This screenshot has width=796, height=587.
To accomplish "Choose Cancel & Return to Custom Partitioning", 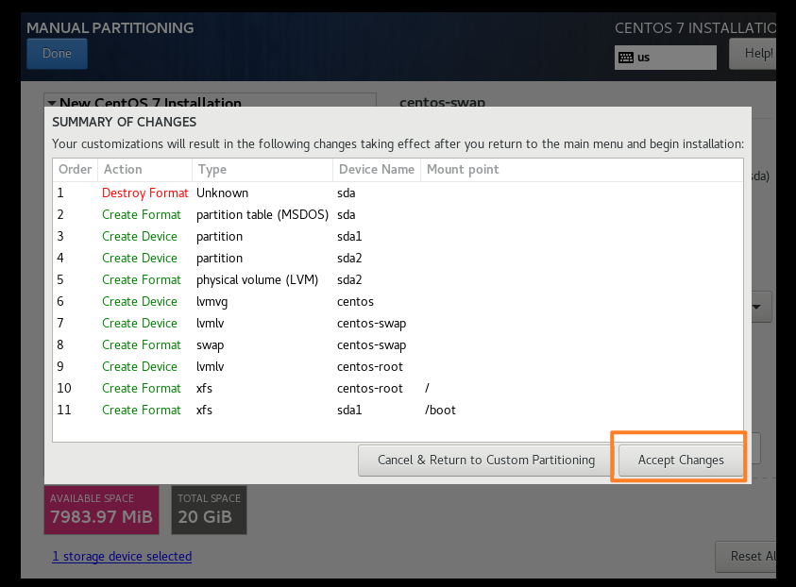I will click(x=486, y=461).
